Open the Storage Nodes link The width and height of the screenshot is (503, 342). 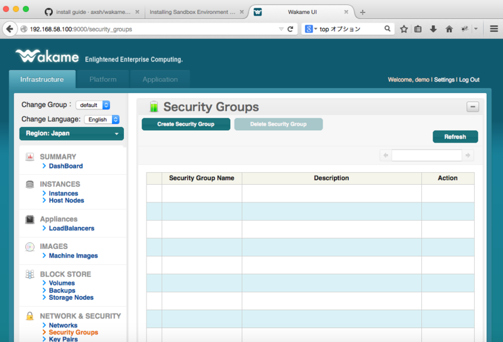(71, 297)
